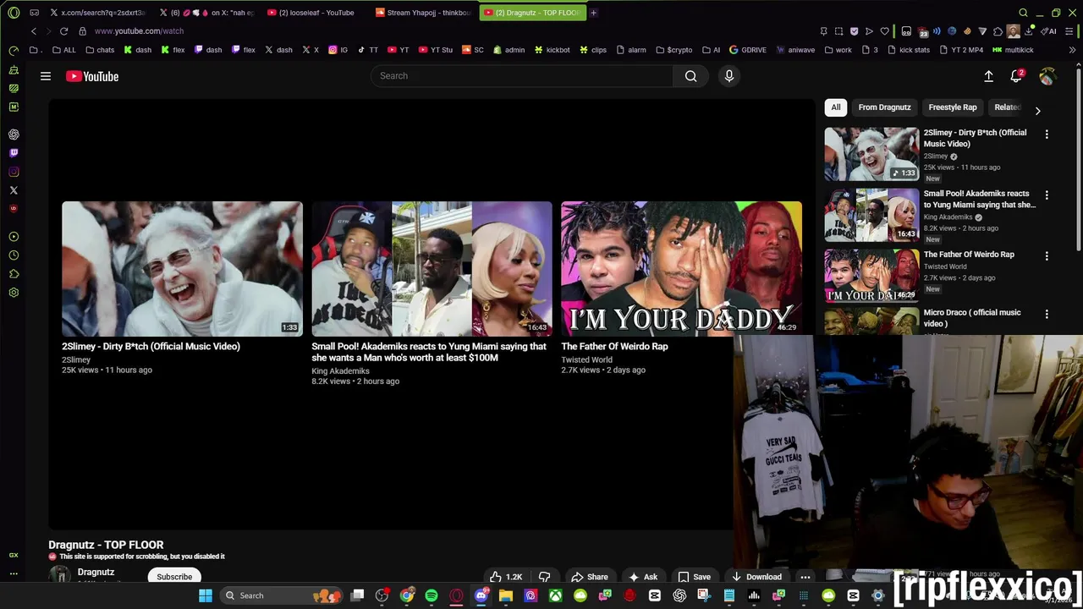Start voice search with microphone icon
Viewport: 1083px width, 609px height.
[x=728, y=76]
